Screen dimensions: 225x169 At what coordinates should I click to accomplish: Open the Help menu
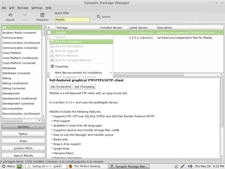point(48,8)
